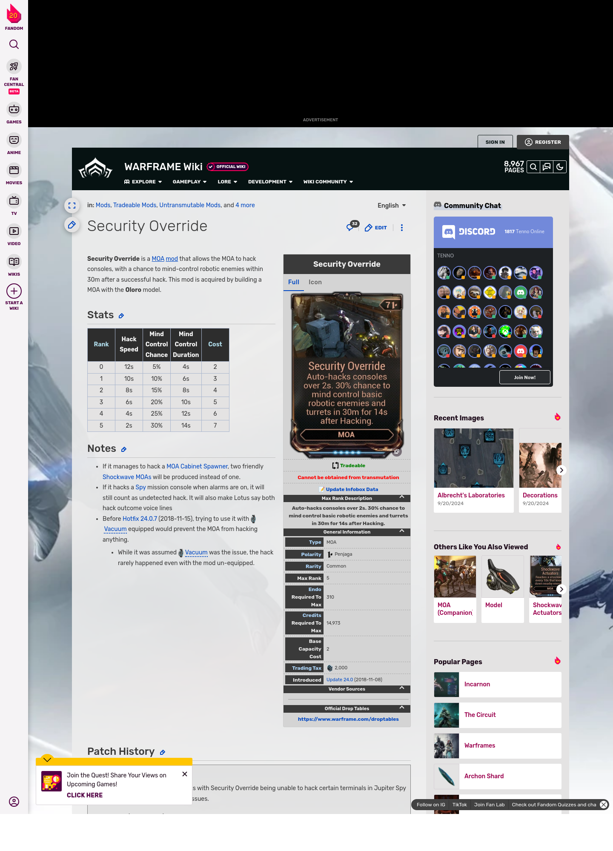Toggle dark theme moon icon
The width and height of the screenshot is (613, 851).
[560, 167]
